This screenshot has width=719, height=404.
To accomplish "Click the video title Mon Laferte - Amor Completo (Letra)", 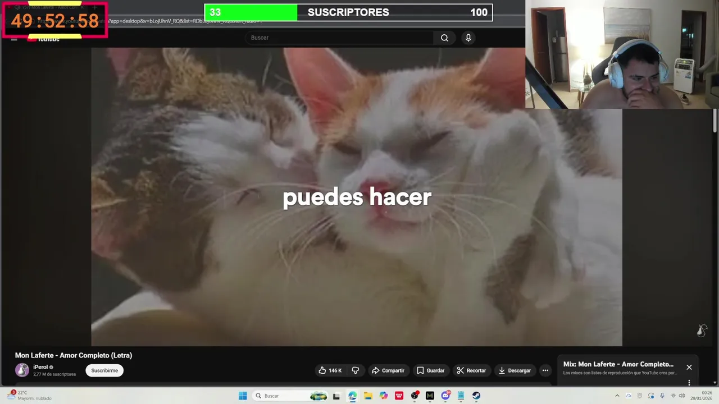I will coord(74,355).
